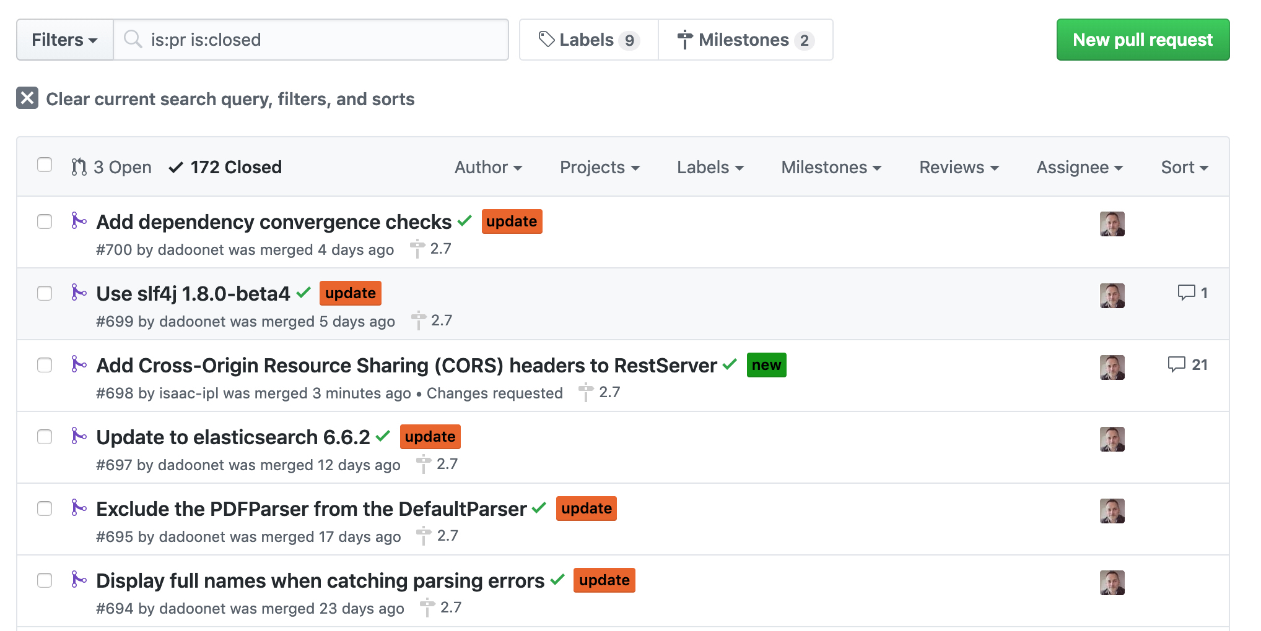Click the update label on PR #695

pos(586,509)
